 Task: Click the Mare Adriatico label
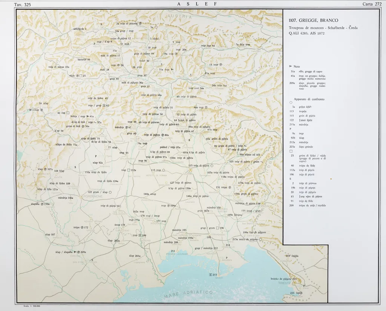click(x=188, y=294)
